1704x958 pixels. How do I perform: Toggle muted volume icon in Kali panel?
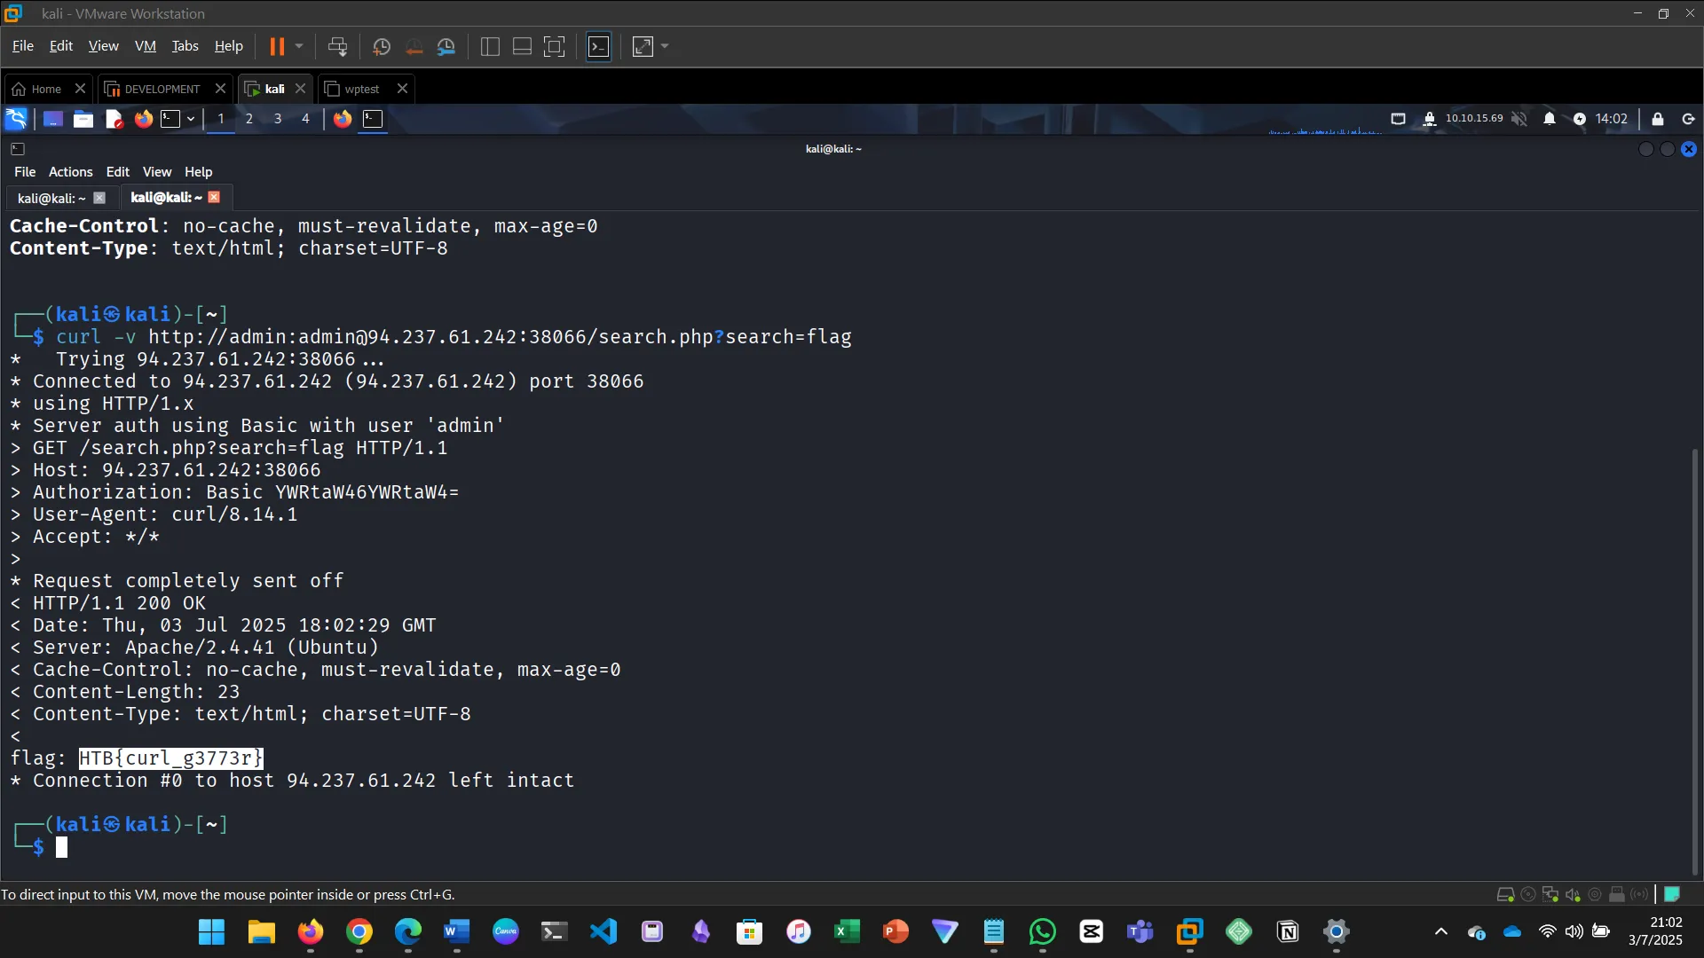tap(1519, 119)
